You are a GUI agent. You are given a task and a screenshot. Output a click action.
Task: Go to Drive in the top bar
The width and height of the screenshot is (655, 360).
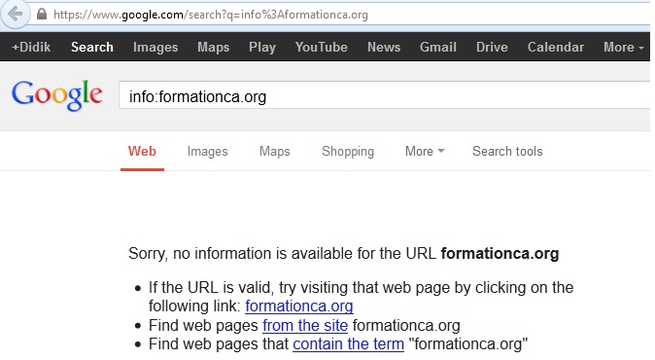[492, 47]
